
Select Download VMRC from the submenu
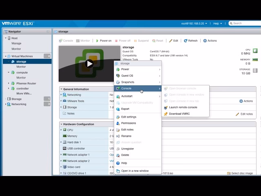pyautogui.click(x=180, y=114)
